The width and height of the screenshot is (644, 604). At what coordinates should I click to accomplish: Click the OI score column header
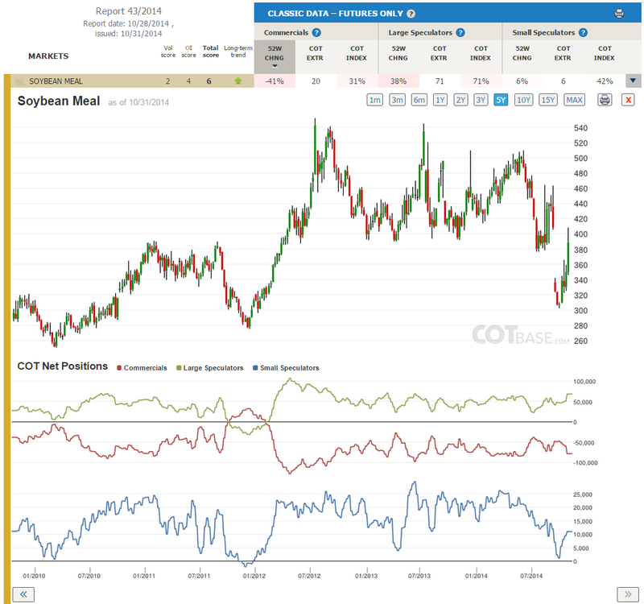click(188, 52)
